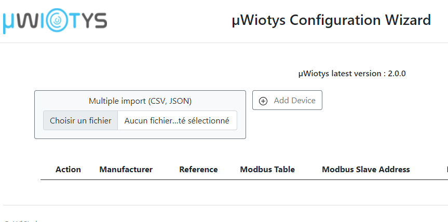The width and height of the screenshot is (448, 222).
Task: Click the µWiotys Configuration Wizard title
Action: click(x=331, y=20)
